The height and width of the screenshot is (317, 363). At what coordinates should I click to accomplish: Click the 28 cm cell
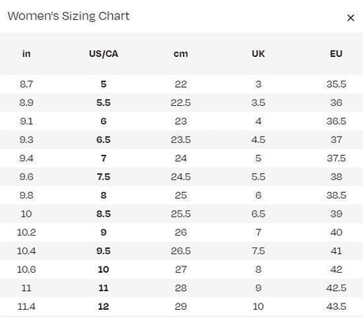pos(181,288)
